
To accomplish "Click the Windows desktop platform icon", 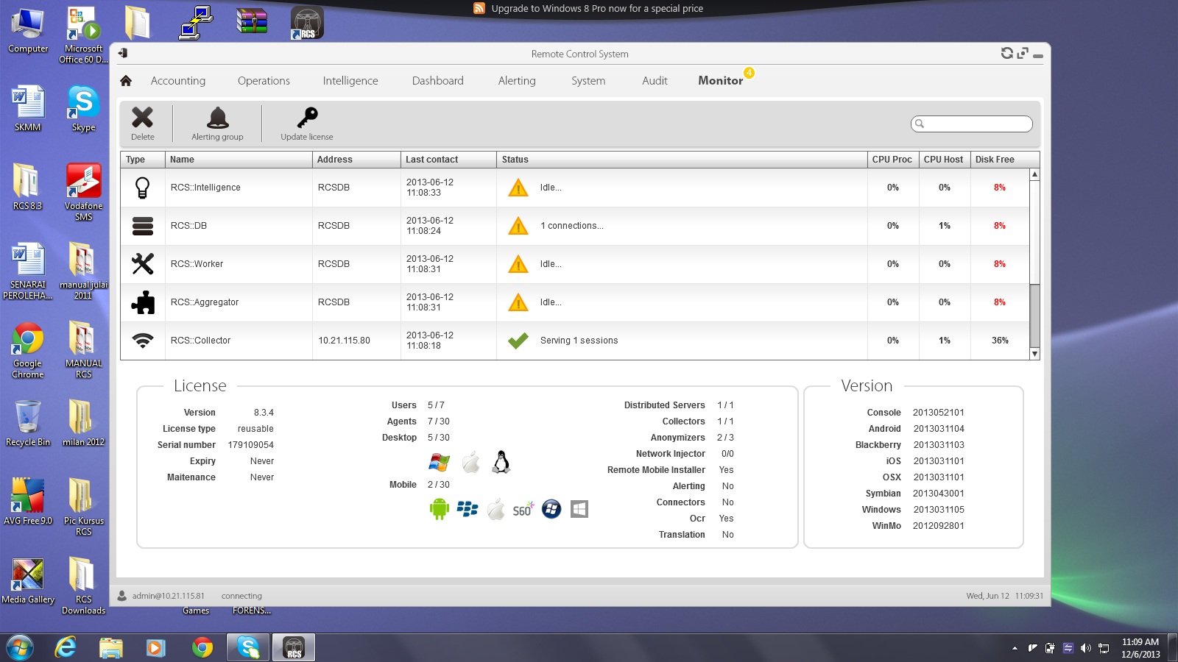I will (439, 463).
